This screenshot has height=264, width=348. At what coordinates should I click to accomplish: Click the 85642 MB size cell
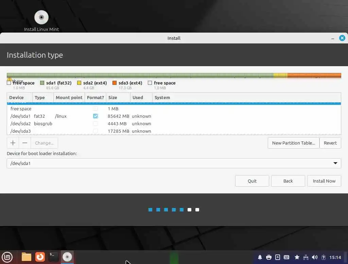point(118,116)
